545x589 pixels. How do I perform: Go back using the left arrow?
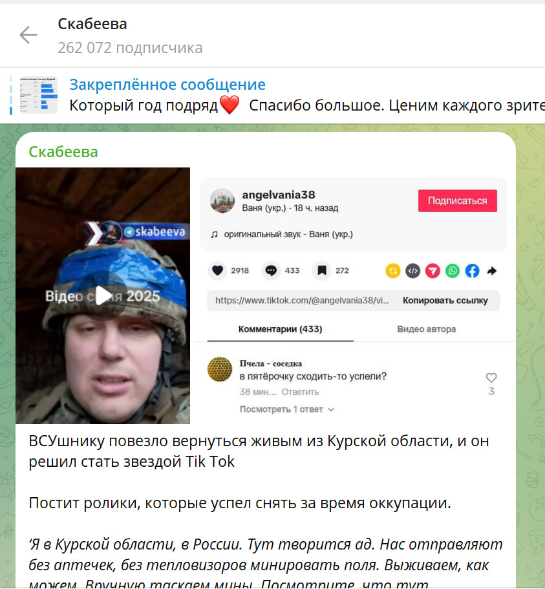click(28, 36)
